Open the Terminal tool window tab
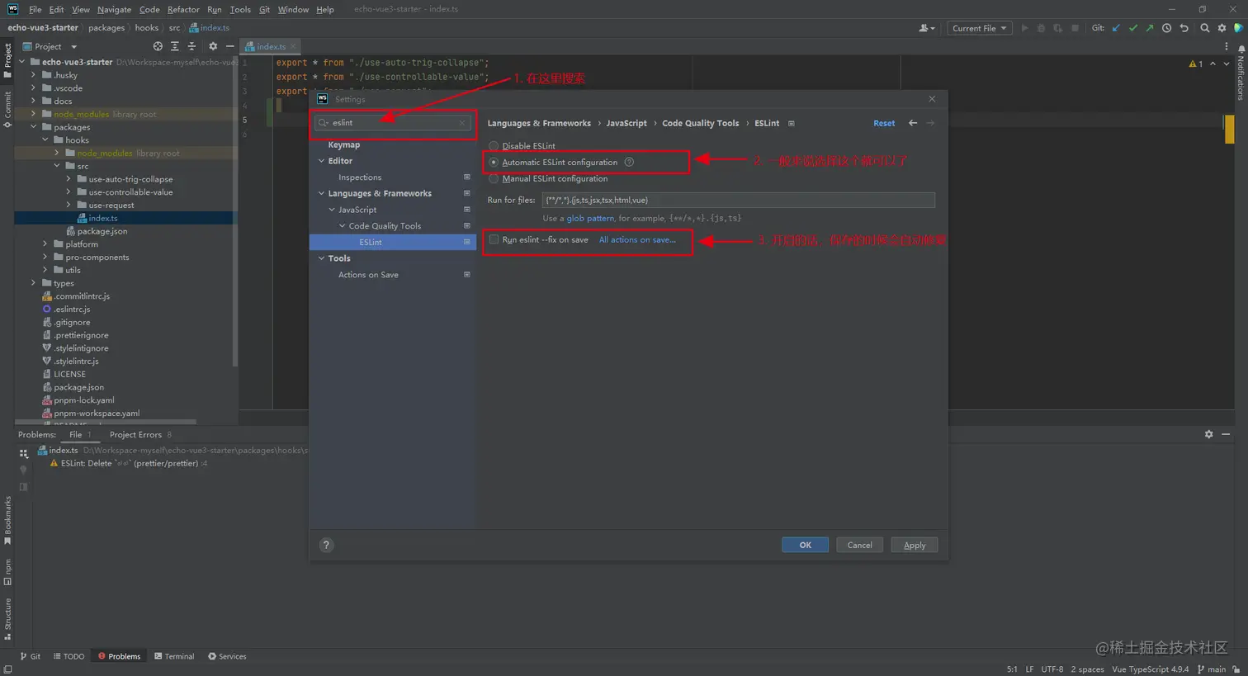1248x676 pixels. [174, 656]
